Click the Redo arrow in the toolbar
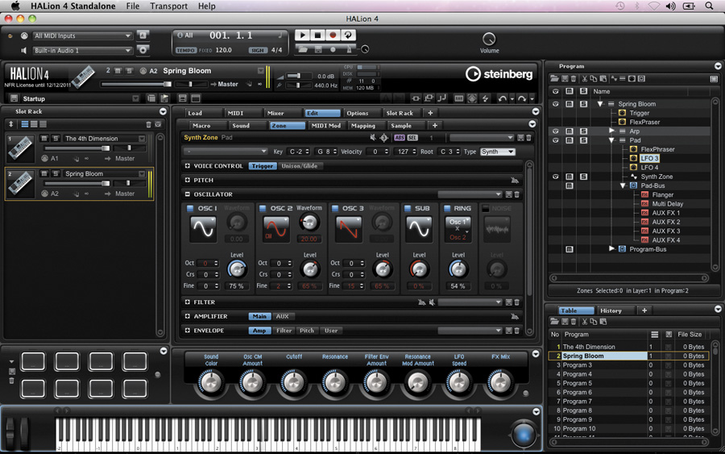 tap(521, 98)
